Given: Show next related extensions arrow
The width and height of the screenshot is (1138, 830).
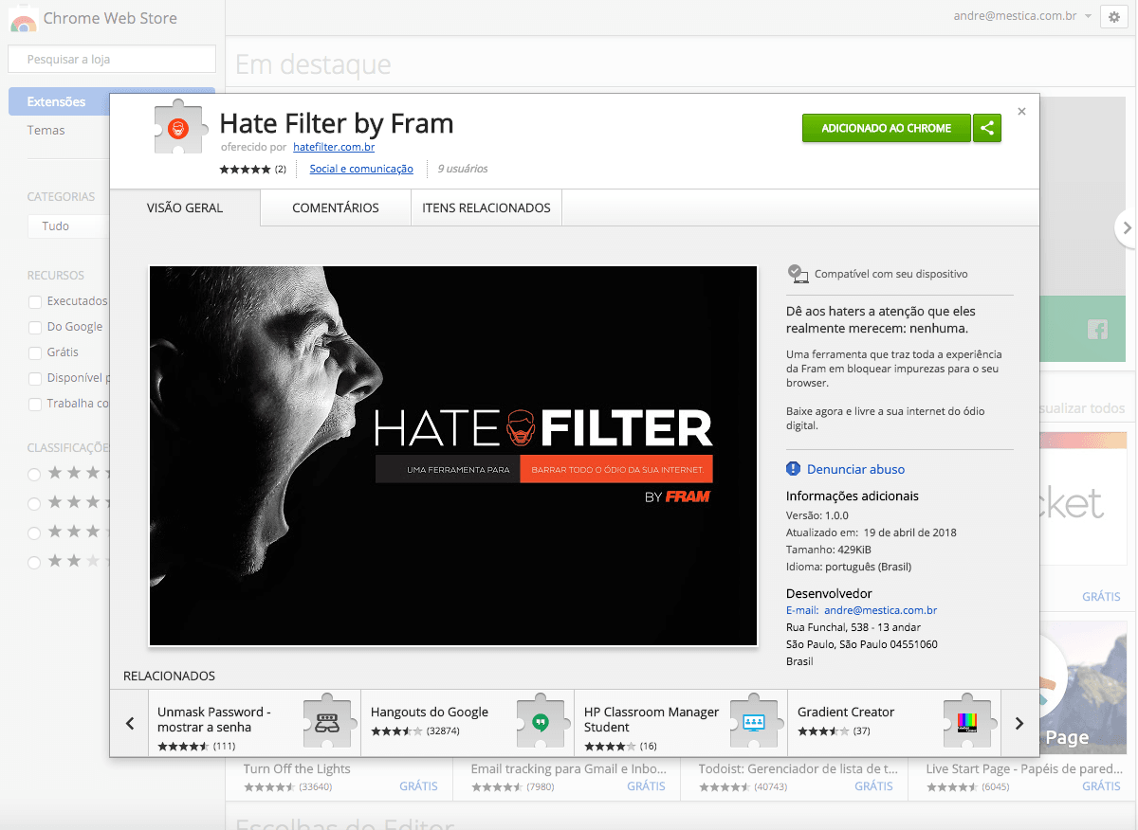Looking at the screenshot, I should click(x=1019, y=723).
